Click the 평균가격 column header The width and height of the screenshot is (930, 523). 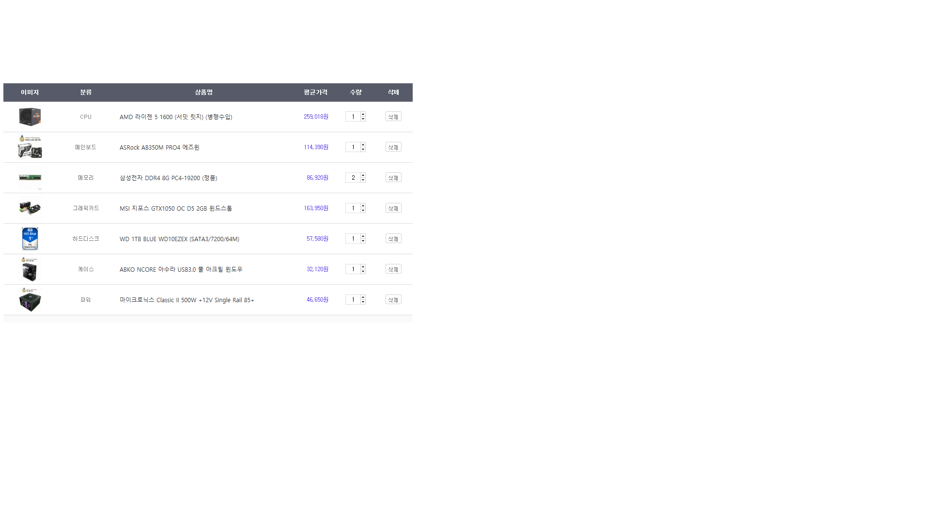(316, 92)
